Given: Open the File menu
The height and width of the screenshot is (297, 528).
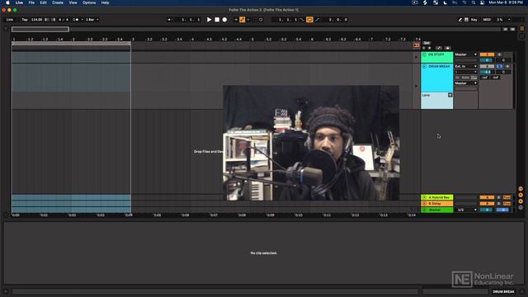Looking at the screenshot, I should (x=31, y=2).
